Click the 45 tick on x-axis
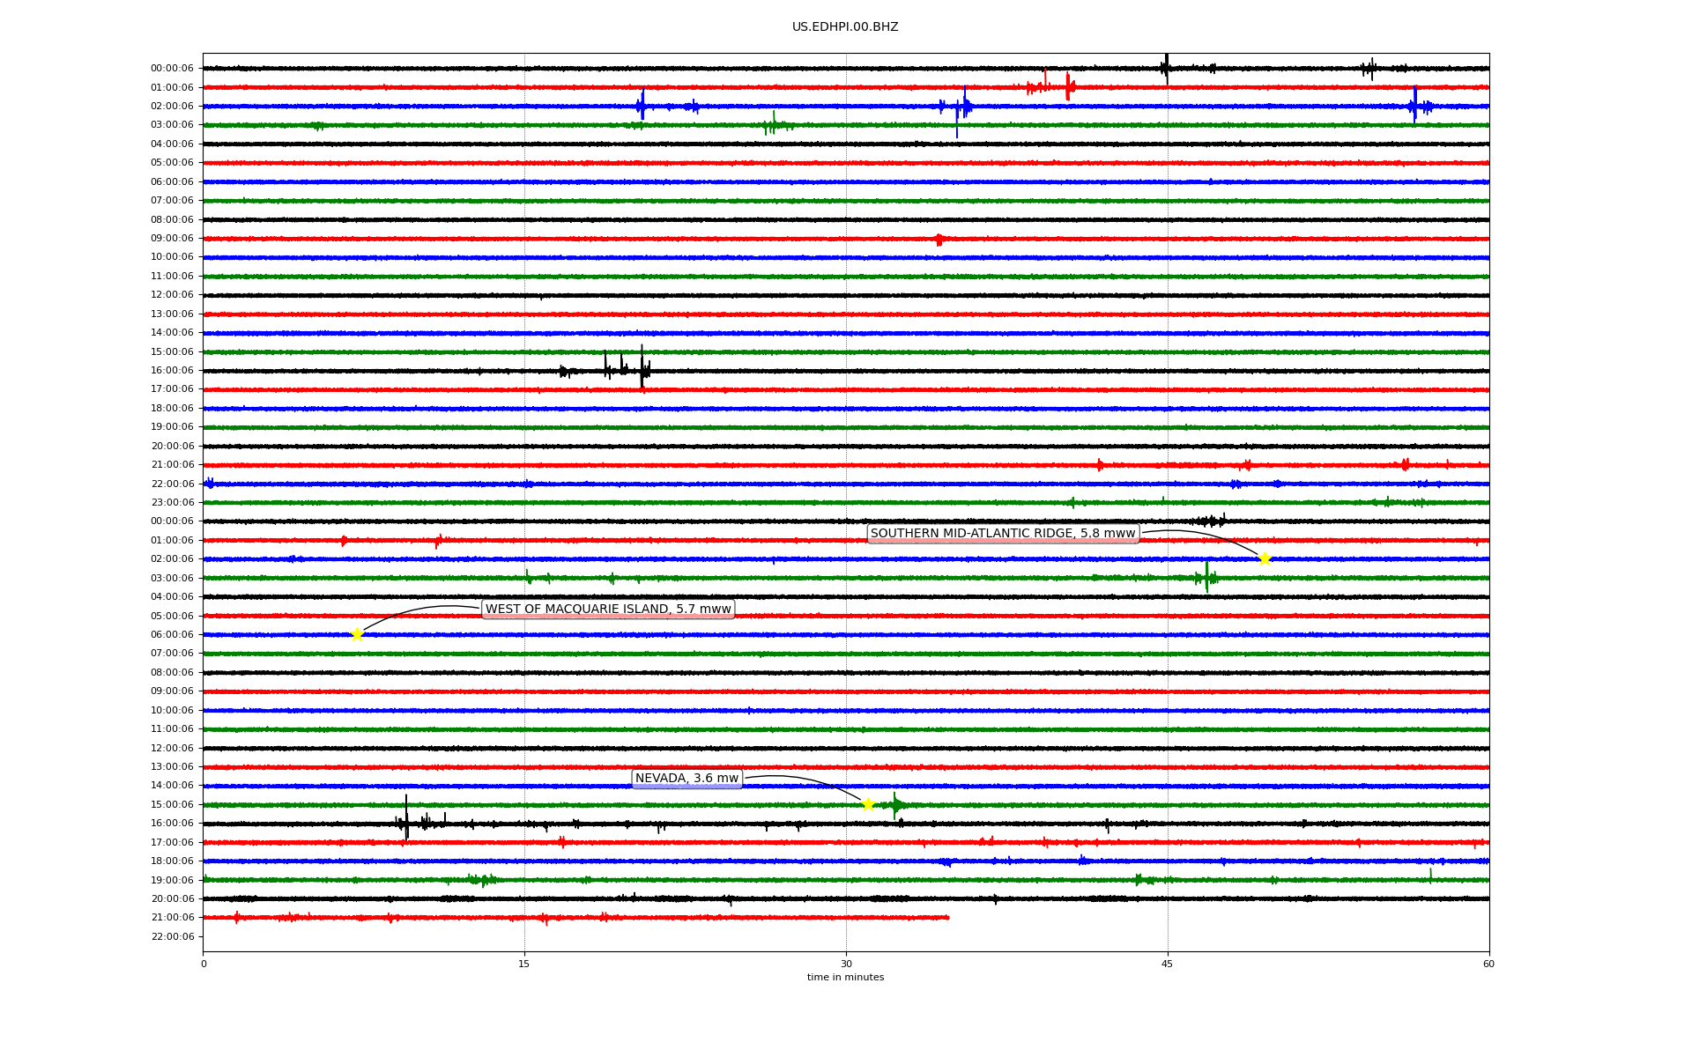1692x1057 pixels. 1167,964
